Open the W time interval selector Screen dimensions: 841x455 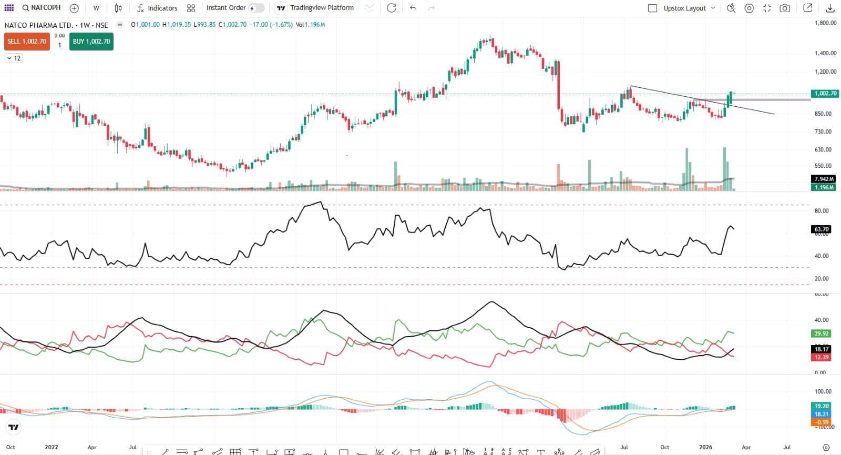tap(96, 8)
